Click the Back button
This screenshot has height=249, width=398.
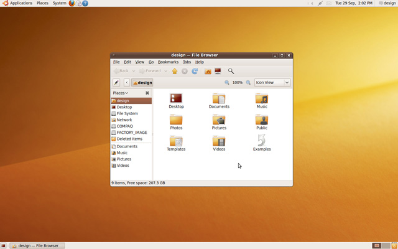pos(121,71)
